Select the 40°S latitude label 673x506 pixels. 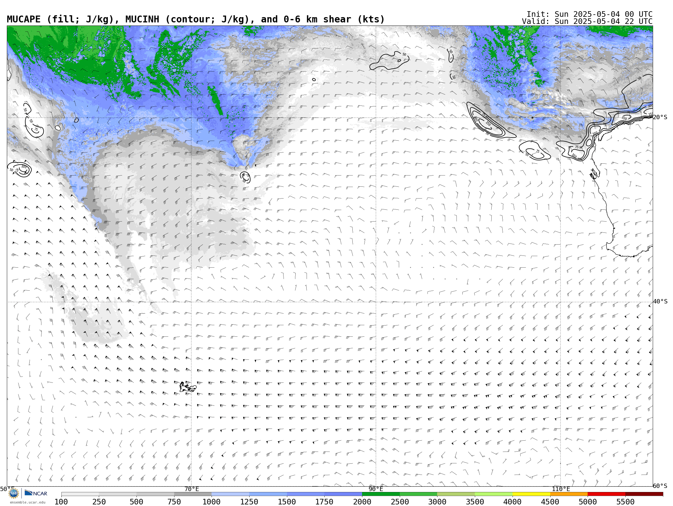coord(660,302)
